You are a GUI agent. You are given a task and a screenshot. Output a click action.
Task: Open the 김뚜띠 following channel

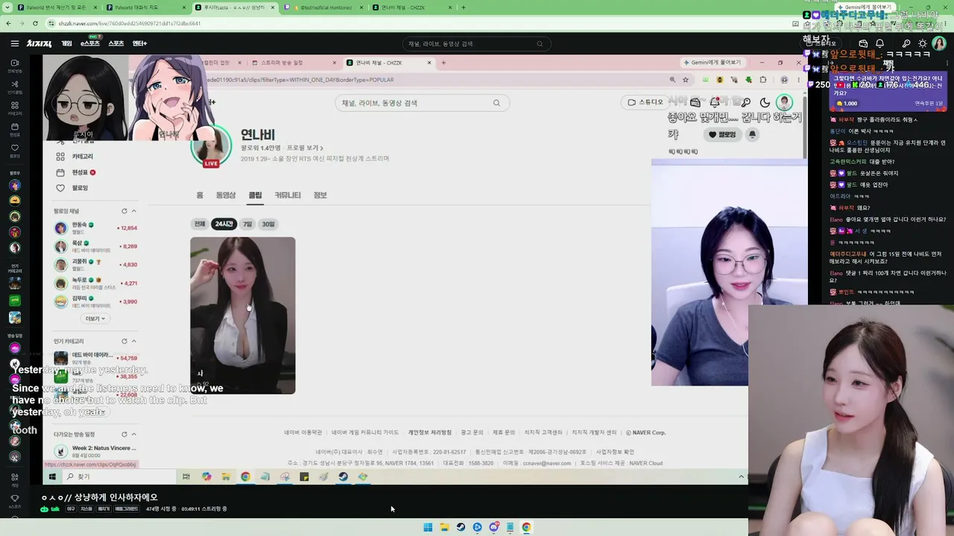click(x=95, y=301)
